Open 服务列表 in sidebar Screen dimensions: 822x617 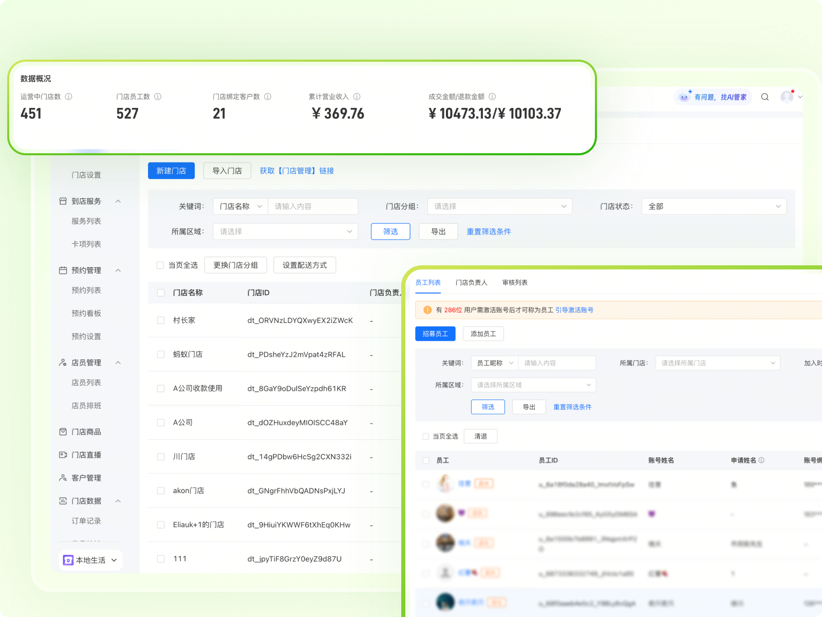pos(86,221)
